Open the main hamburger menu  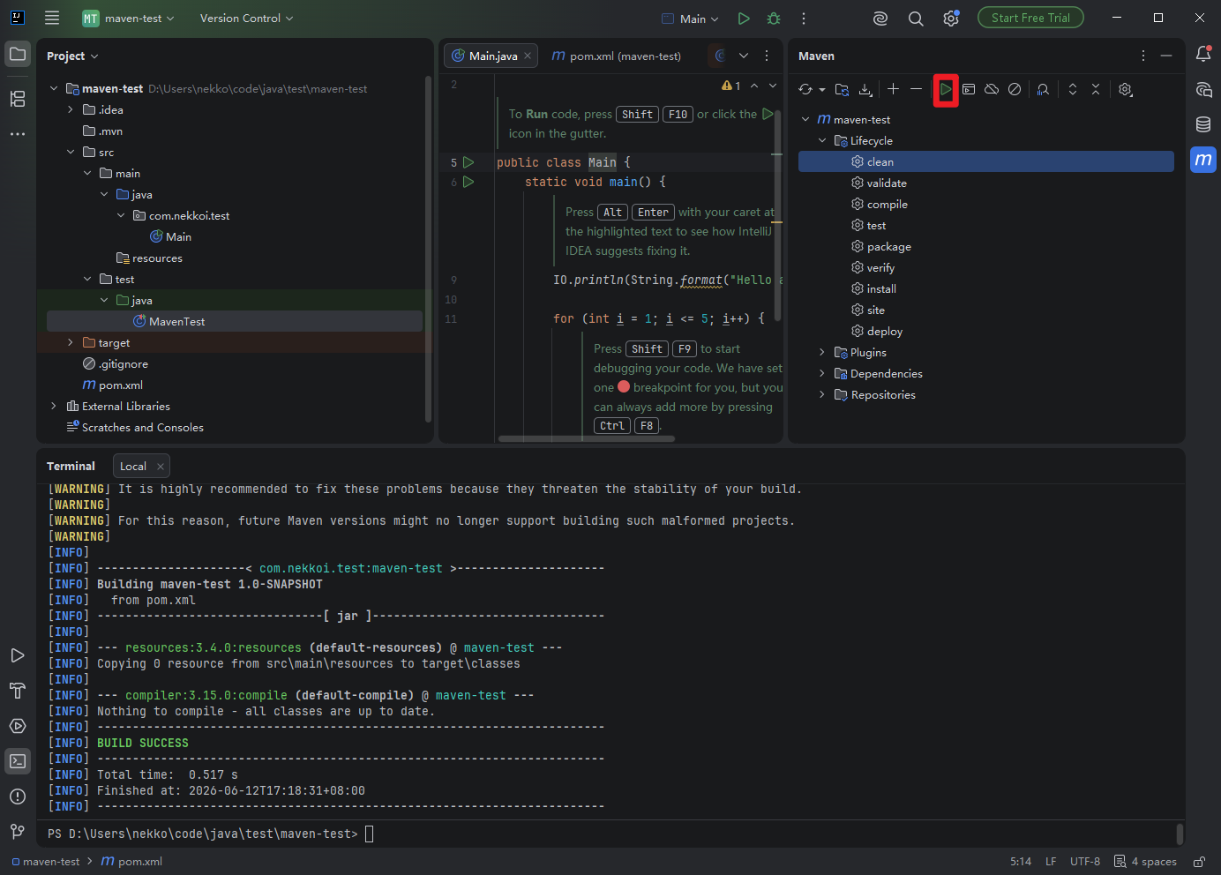pyautogui.click(x=52, y=18)
